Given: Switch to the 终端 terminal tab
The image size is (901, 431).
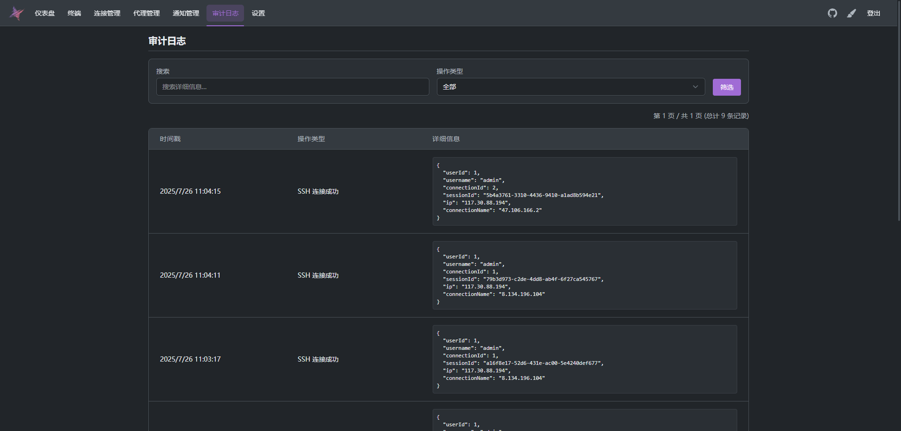Looking at the screenshot, I should [74, 13].
